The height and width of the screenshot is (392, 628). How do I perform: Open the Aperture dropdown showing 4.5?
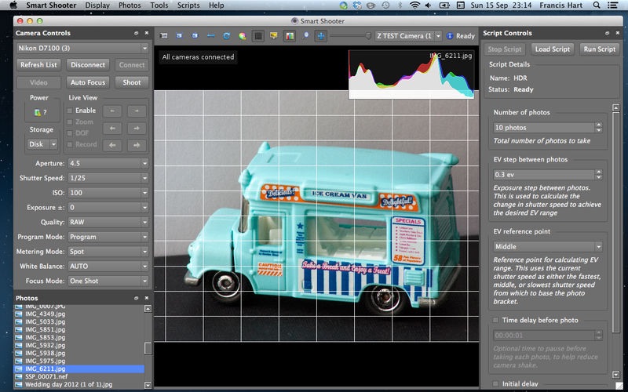(x=108, y=163)
